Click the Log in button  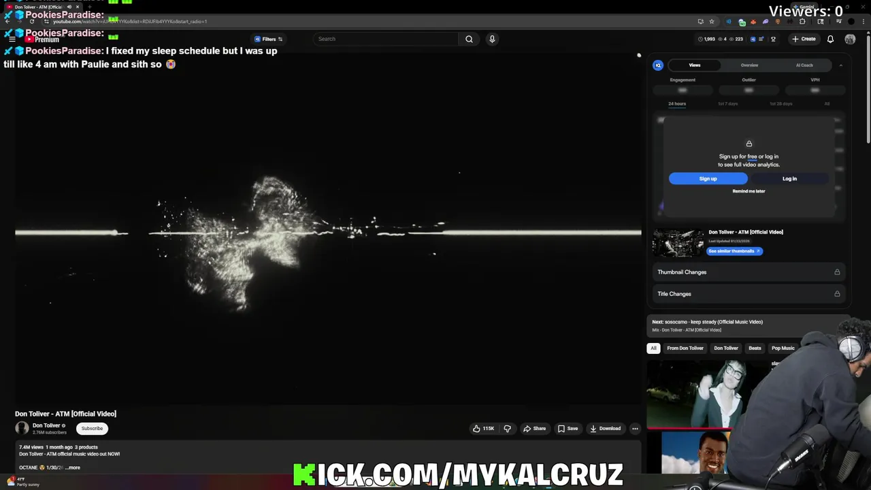pos(789,178)
